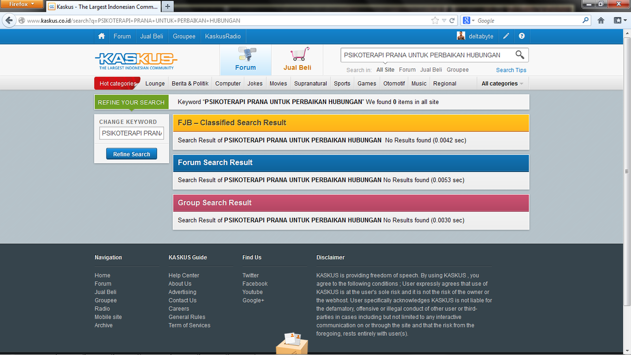Image resolution: width=631 pixels, height=355 pixels.
Task: Open the address bar history dropdown arrow
Action: click(444, 21)
